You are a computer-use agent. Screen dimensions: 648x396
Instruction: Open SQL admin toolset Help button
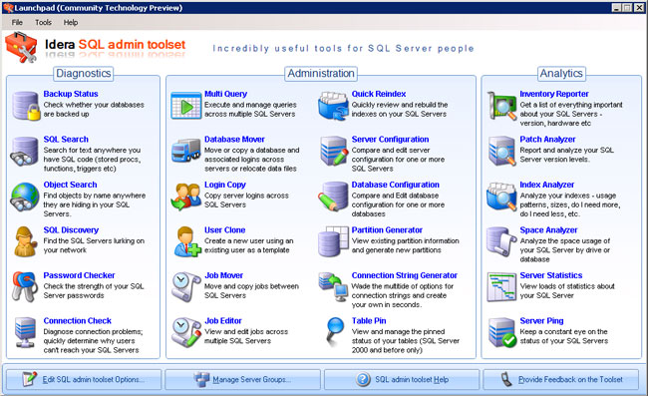402,379
